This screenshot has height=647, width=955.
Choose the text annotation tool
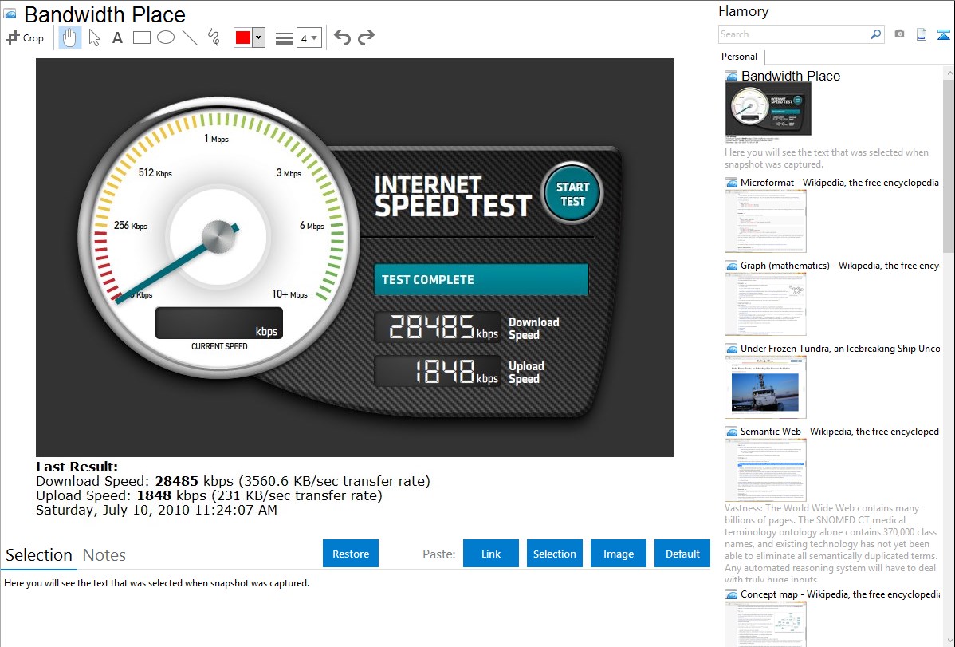117,37
